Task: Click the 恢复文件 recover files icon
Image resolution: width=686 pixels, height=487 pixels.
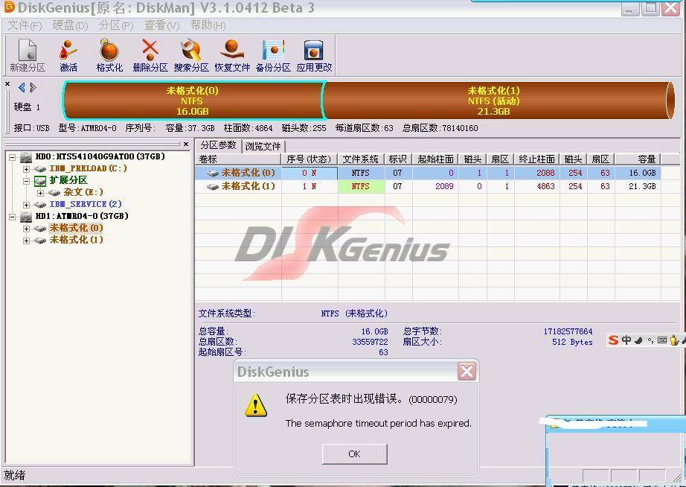Action: (x=232, y=55)
